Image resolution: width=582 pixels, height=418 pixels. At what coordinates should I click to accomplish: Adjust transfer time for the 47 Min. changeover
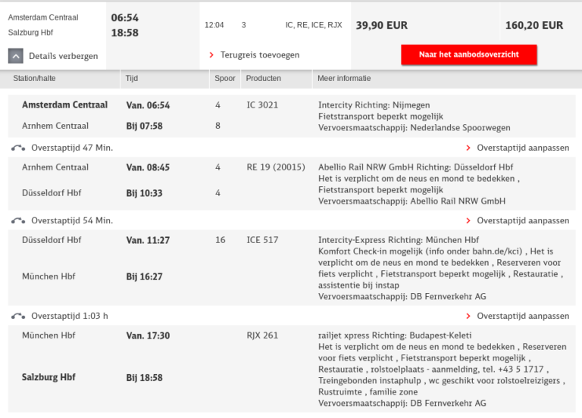522,148
